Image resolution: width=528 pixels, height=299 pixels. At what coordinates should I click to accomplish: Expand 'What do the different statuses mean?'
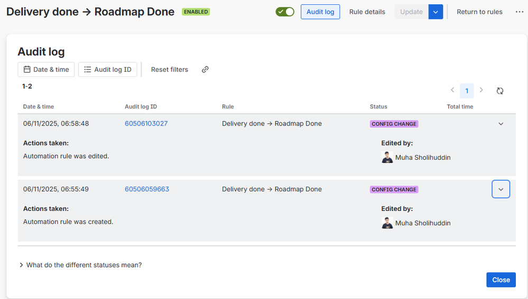click(81, 265)
